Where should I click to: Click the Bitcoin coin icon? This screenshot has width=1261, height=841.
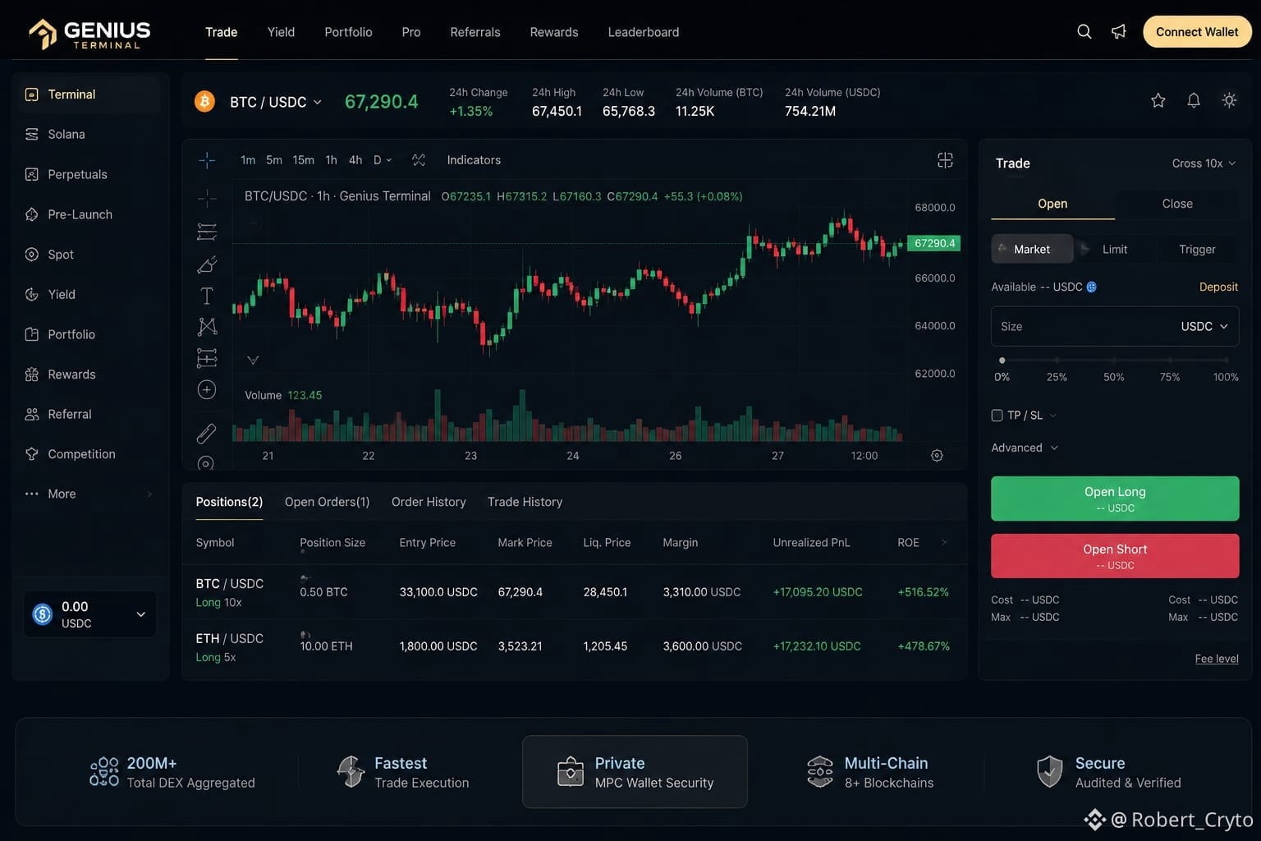204,101
